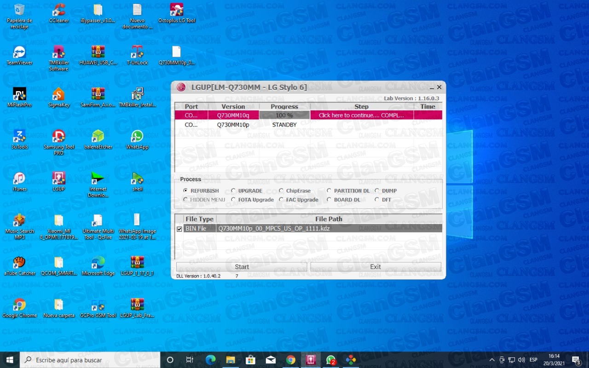
Task: Open the Windows Start menu
Action: tap(10, 360)
